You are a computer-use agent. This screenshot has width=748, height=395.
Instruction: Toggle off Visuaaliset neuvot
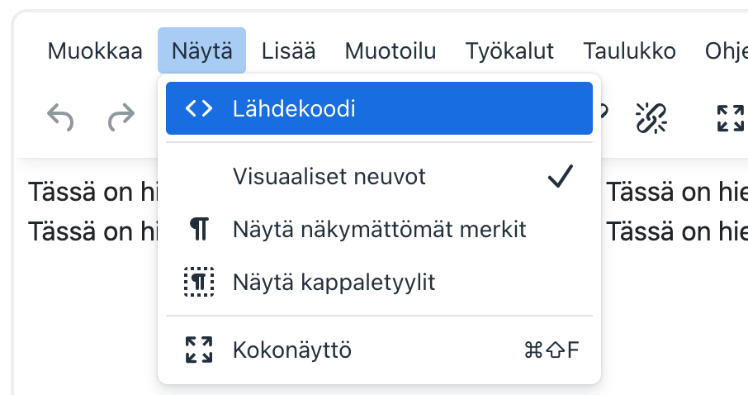coord(329,176)
